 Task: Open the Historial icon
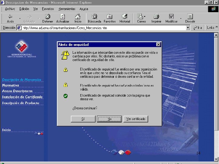pos(125,16)
